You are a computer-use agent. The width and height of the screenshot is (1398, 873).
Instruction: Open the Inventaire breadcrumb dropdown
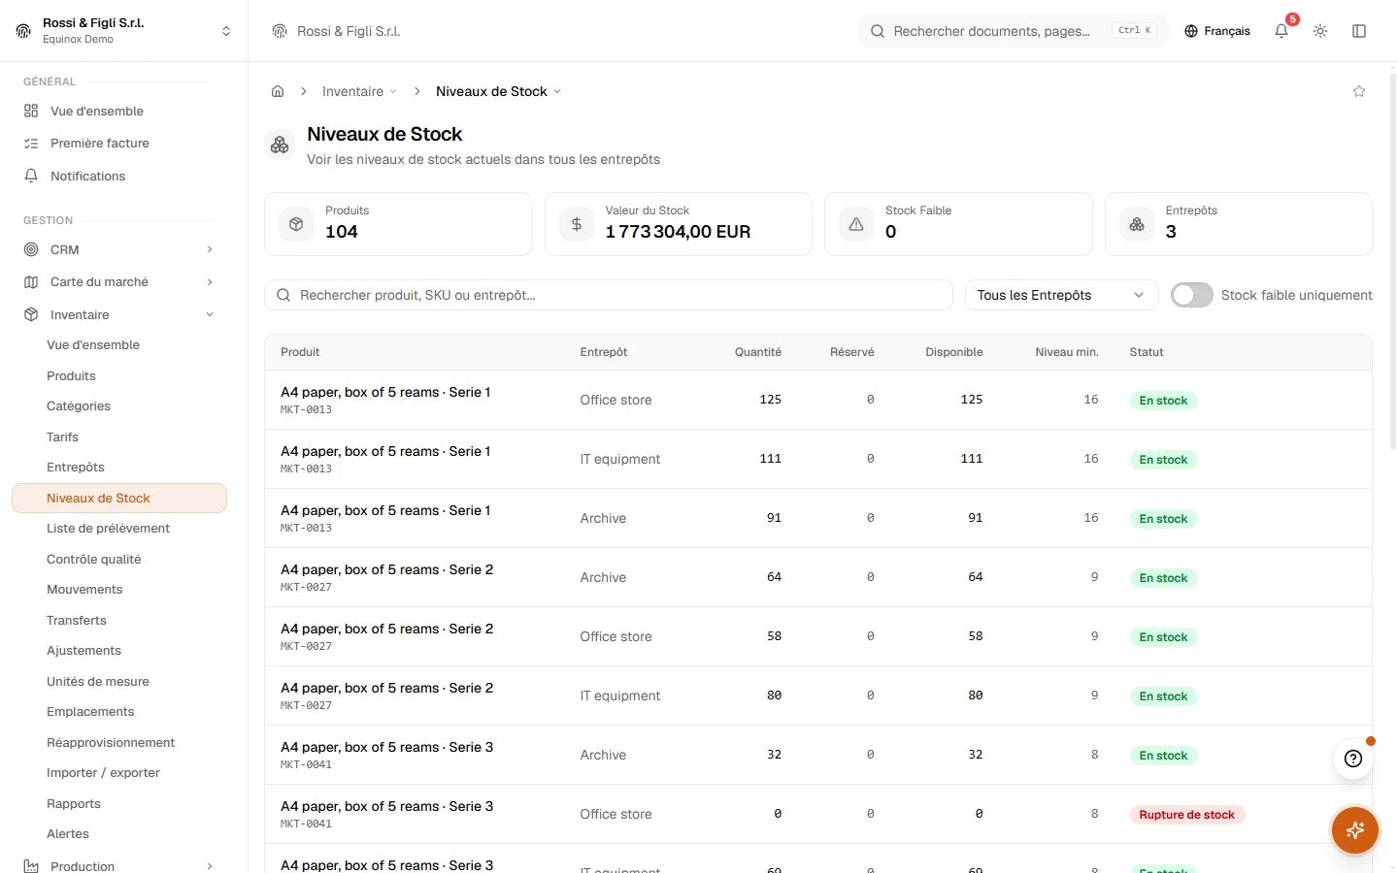(359, 91)
